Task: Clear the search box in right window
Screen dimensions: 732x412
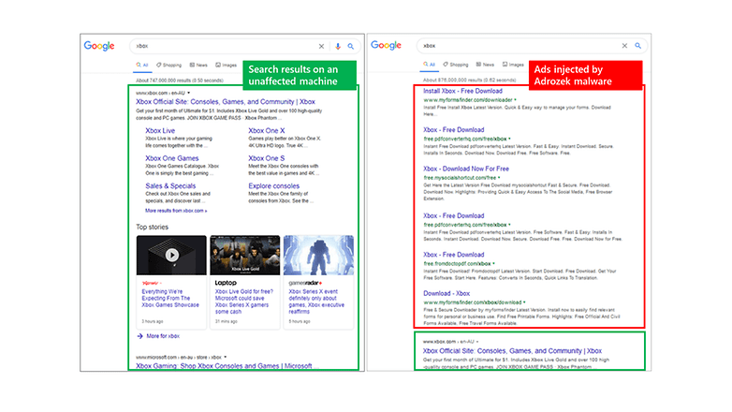Action: pyautogui.click(x=624, y=46)
